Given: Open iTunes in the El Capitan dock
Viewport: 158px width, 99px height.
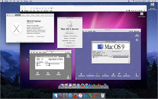Looking at the screenshot, I should pyautogui.click(x=80, y=96).
